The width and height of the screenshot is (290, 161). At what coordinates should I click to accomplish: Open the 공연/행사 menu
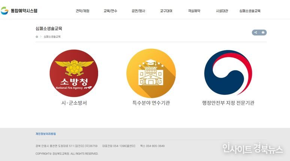138,11
